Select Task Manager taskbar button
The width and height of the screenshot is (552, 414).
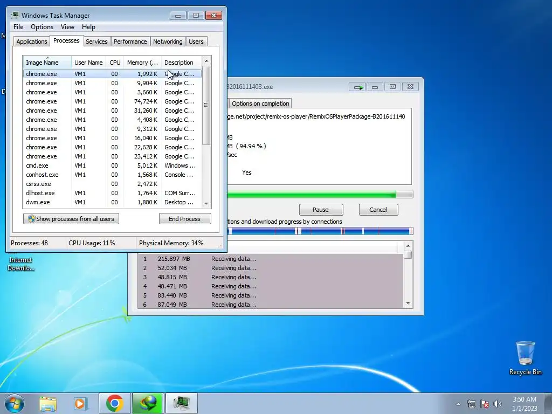point(182,403)
